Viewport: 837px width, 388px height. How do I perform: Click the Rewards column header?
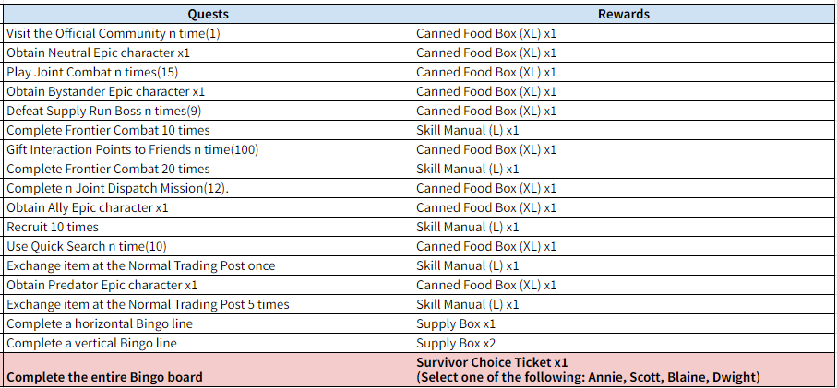[x=623, y=14]
